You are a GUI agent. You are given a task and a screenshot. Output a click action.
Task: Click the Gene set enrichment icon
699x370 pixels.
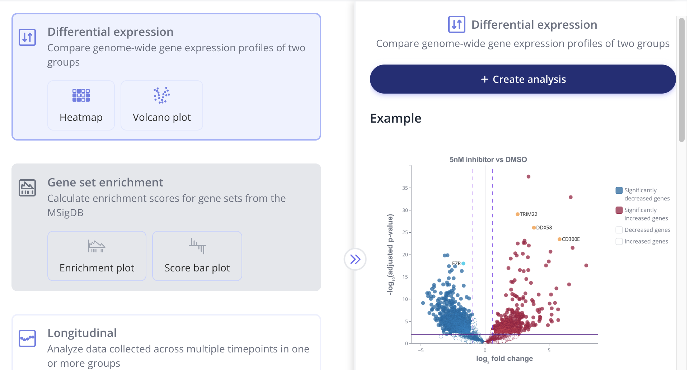click(x=27, y=188)
